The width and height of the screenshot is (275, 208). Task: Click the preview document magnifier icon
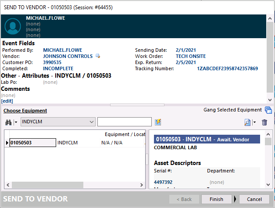point(247,122)
